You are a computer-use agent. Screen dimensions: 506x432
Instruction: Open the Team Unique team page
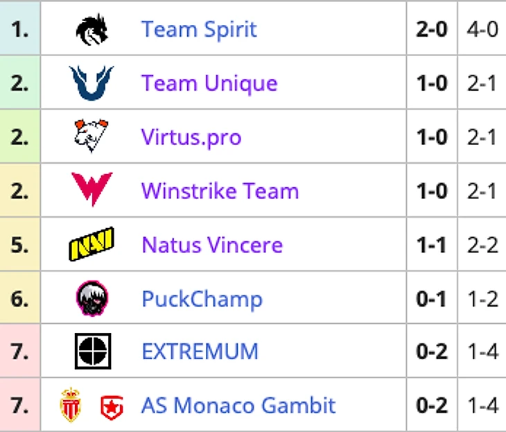(209, 84)
